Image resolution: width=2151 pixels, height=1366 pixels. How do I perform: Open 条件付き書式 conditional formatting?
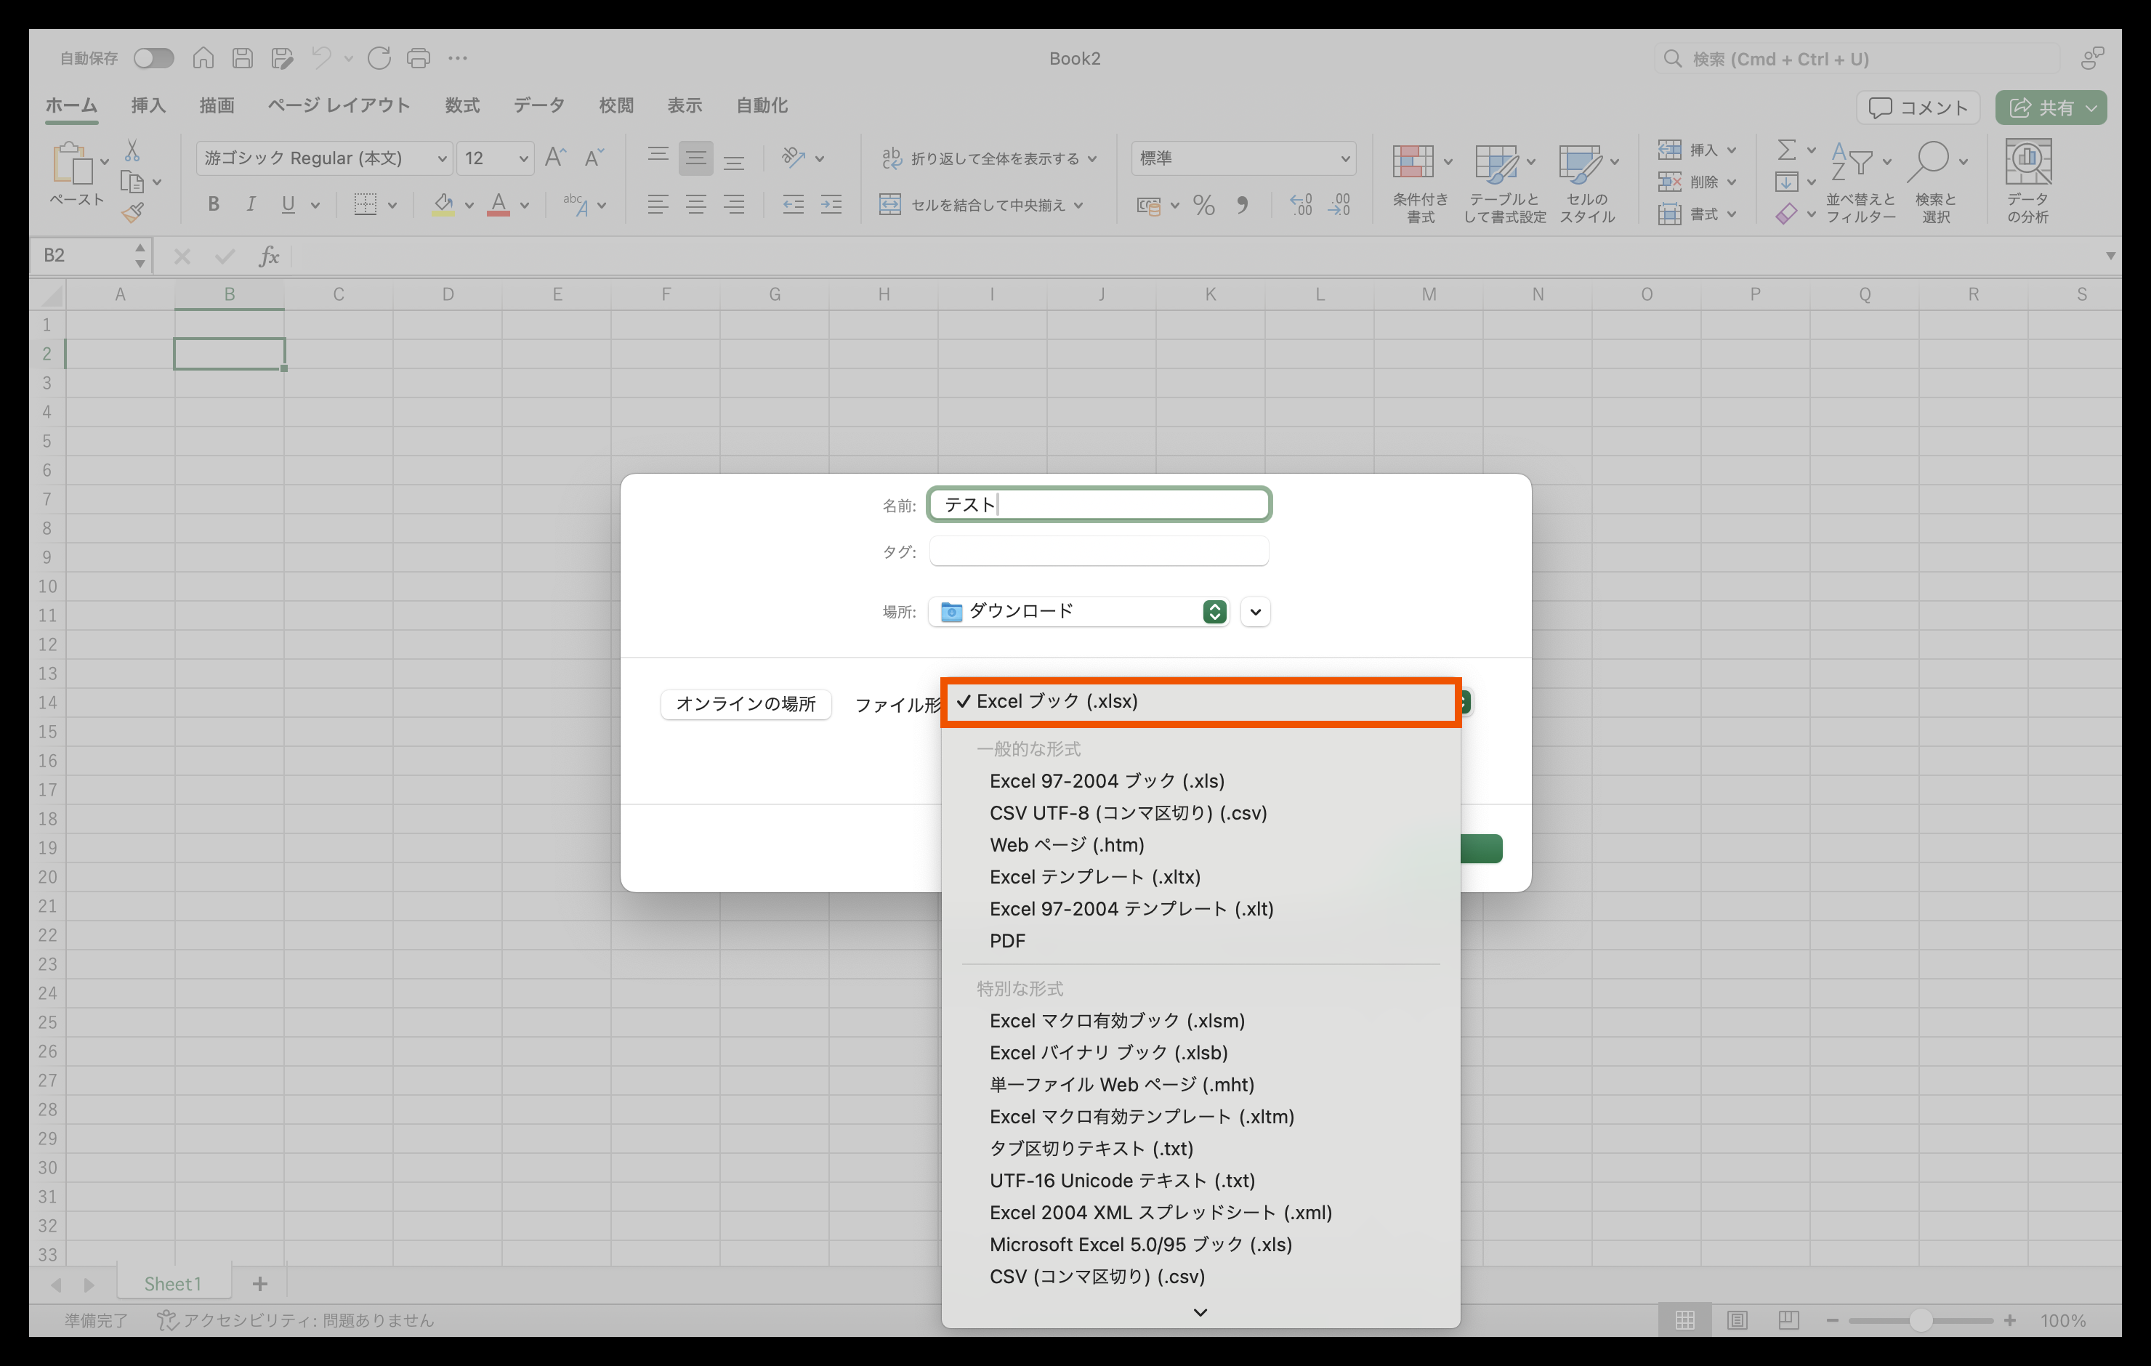[1420, 183]
